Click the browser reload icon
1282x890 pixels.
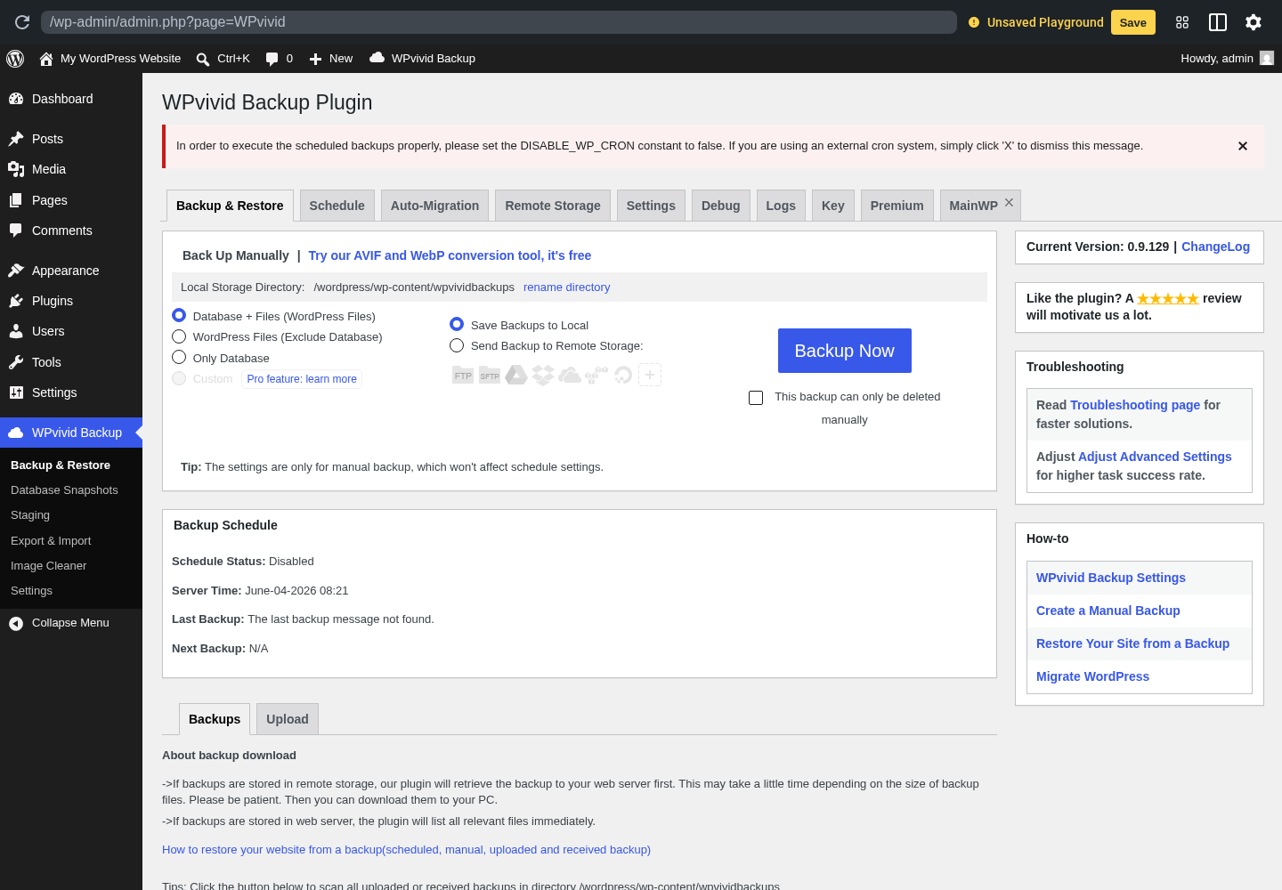coord(22,22)
